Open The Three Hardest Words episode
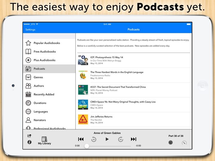Image resolution: width=215 pixels, height=161 pixels. 117,72
